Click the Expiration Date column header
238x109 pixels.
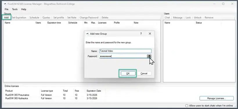(x=94, y=91)
